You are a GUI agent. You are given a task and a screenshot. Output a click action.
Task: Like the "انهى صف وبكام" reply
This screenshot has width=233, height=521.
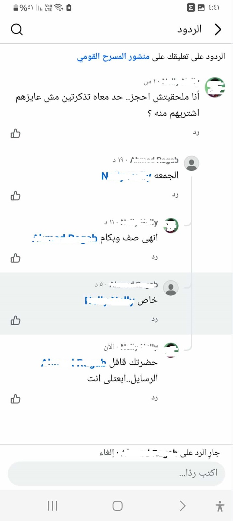15,258
